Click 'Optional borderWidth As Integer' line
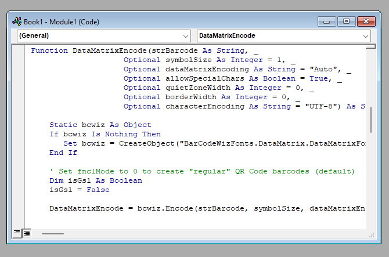Viewport: 389px width, 257px height. point(212,97)
